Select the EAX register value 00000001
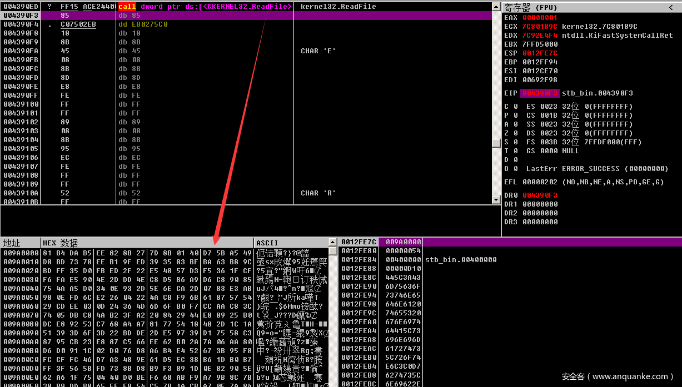Viewport: 682px width, 387px height. (x=540, y=18)
